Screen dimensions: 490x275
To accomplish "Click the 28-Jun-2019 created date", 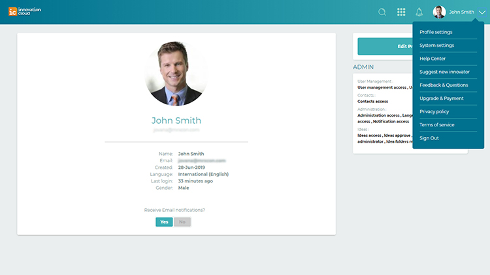I will pyautogui.click(x=191, y=167).
